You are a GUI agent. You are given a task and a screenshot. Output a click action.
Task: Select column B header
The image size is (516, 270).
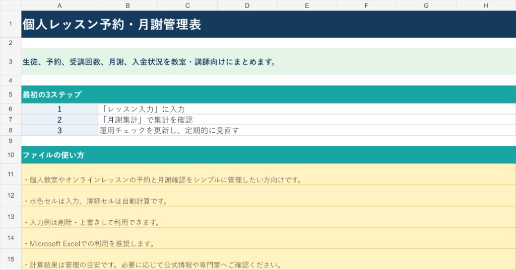coord(127,5)
